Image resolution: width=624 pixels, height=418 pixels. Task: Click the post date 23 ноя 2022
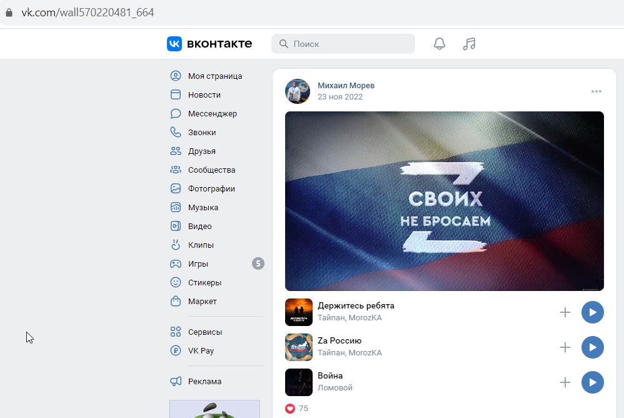pyautogui.click(x=340, y=97)
